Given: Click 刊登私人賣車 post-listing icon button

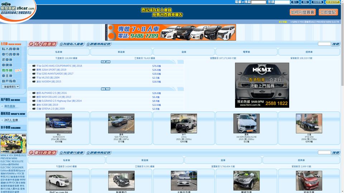Looking at the screenshot, I should (72, 44).
